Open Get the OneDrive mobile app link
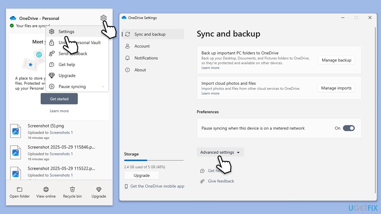This screenshot has height=214, width=381. coord(157,186)
